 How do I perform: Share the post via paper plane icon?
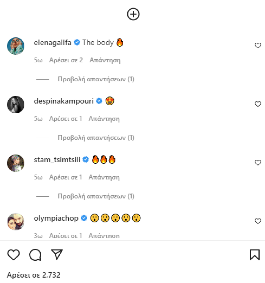(57, 255)
